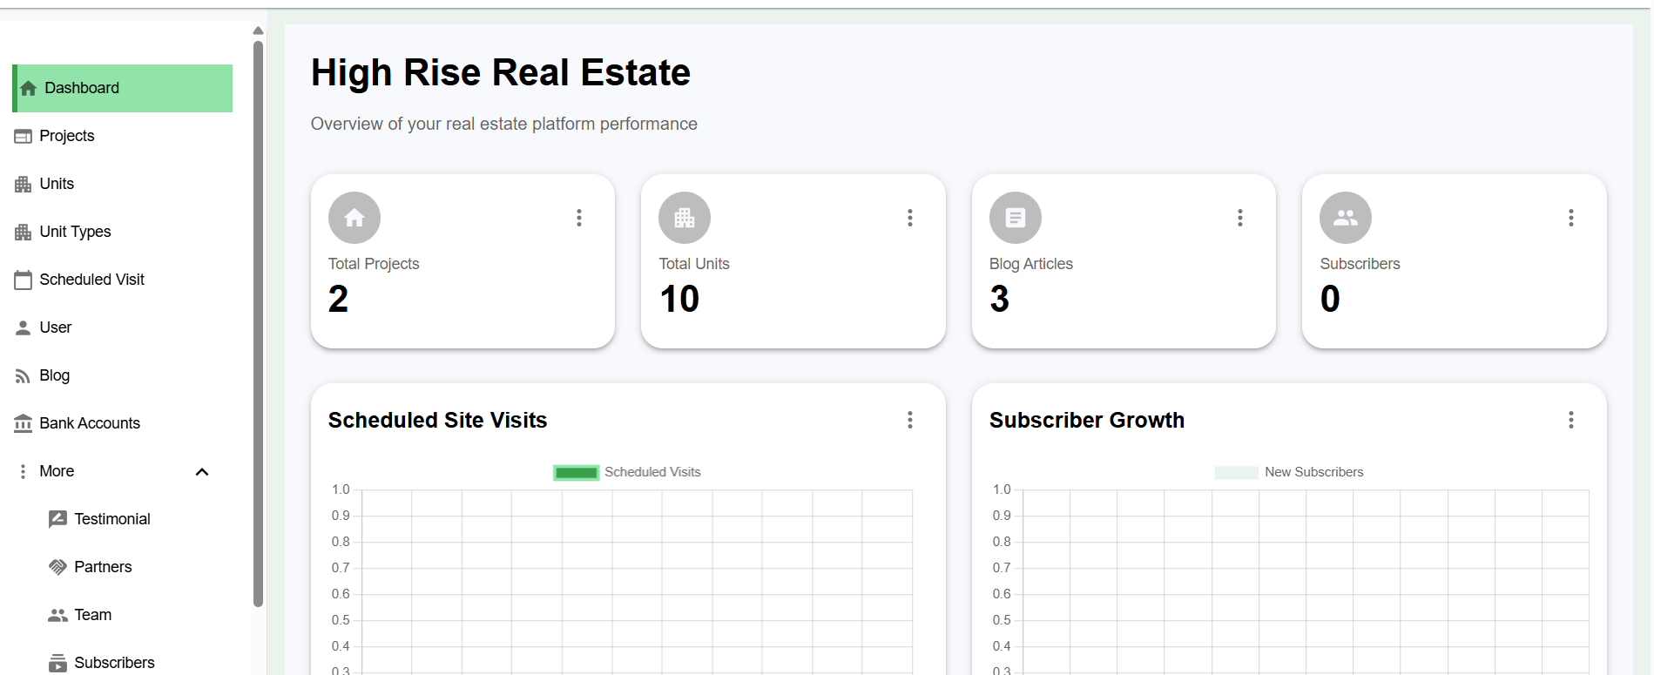Viewport: 1654px width, 675px height.
Task: Click the Blog Articles document icon circle
Action: [x=1016, y=218]
